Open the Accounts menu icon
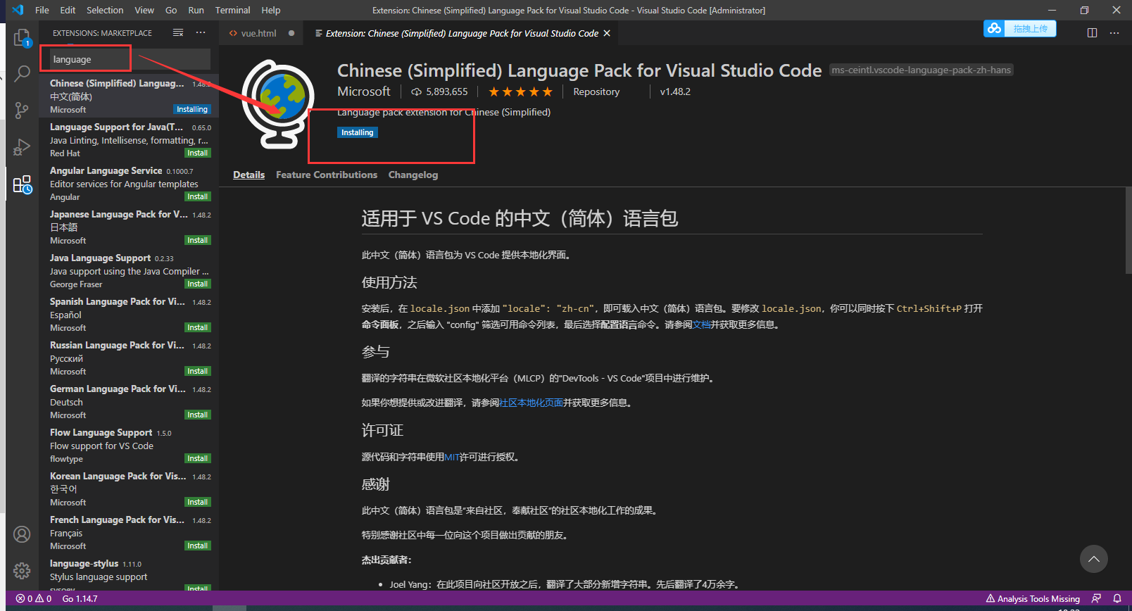Viewport: 1132px width, 611px height. coord(23,534)
